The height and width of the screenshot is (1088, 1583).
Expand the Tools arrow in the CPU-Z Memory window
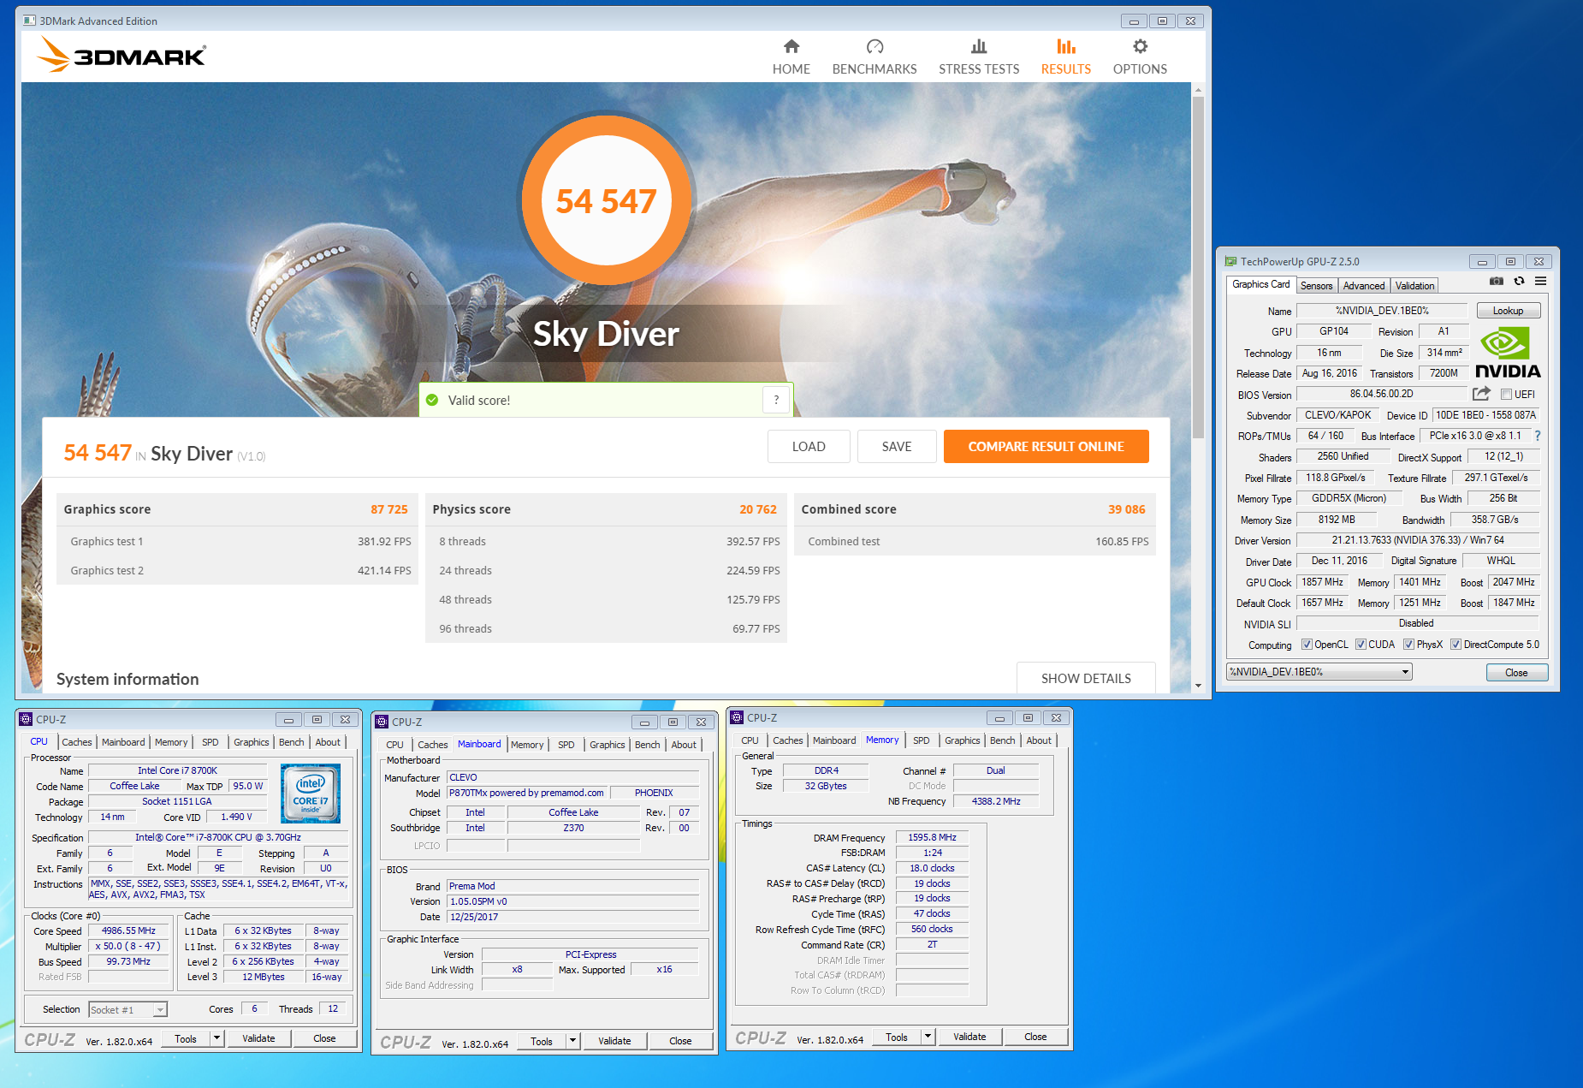928,1037
